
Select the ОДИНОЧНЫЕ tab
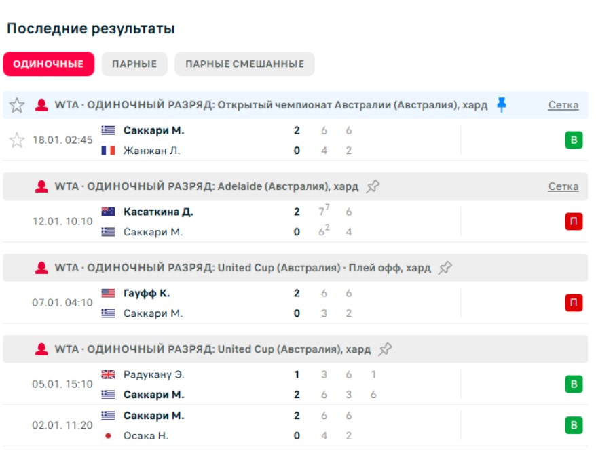48,64
